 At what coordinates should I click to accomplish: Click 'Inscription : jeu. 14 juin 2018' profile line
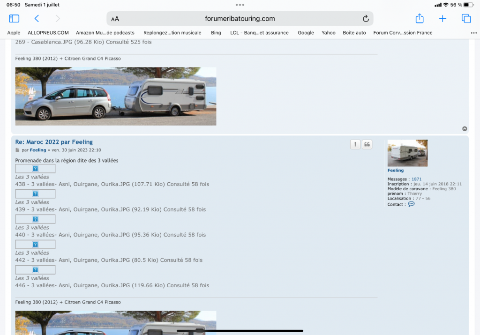[x=425, y=184]
